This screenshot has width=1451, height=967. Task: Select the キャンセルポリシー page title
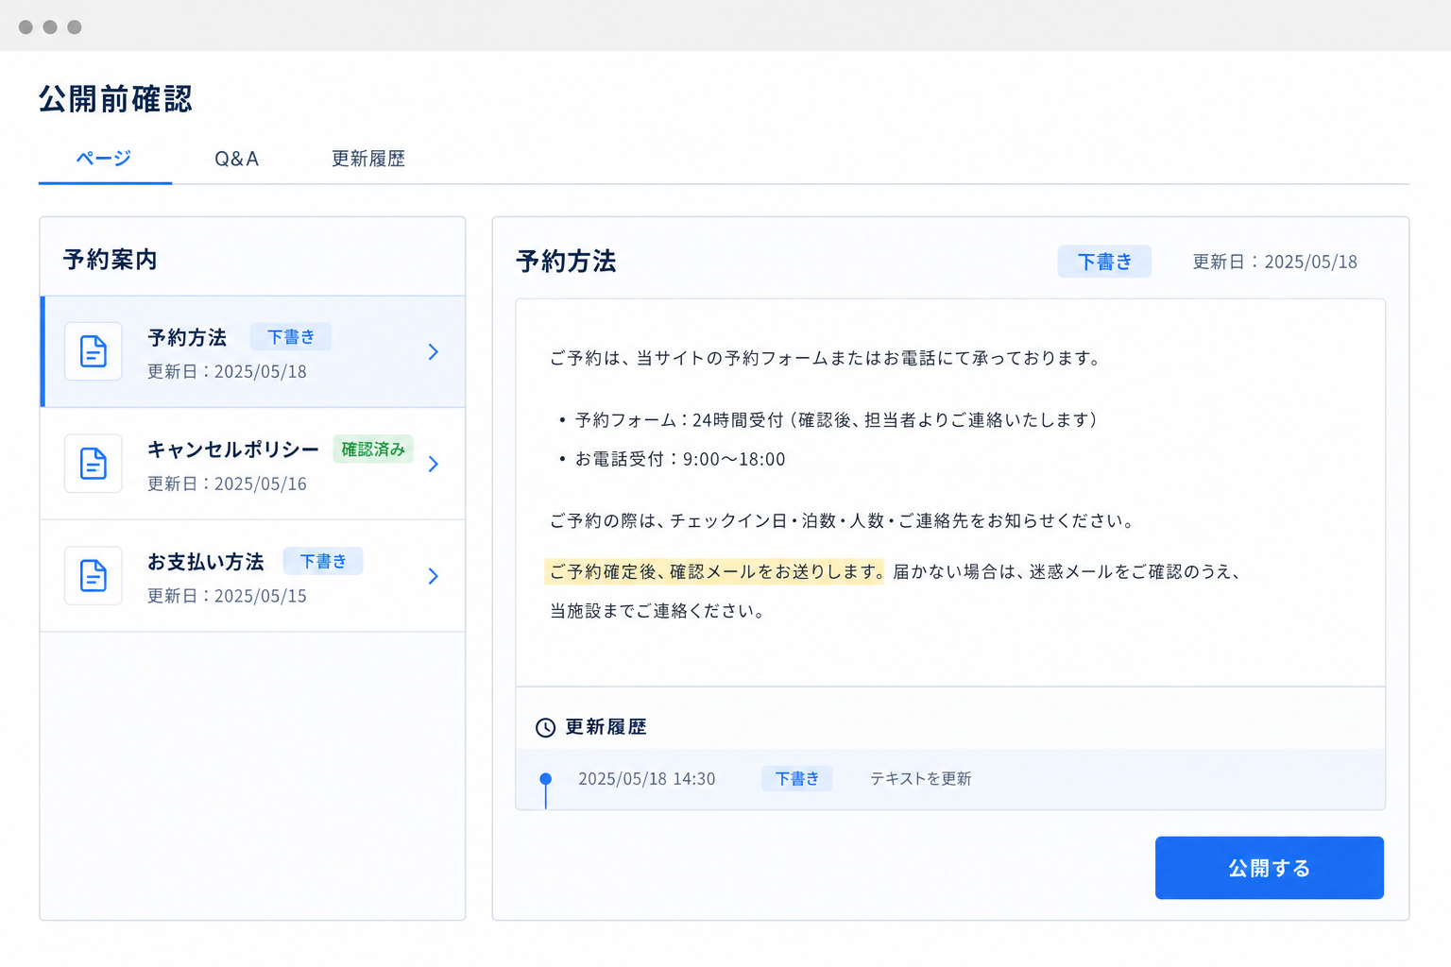[x=233, y=450]
